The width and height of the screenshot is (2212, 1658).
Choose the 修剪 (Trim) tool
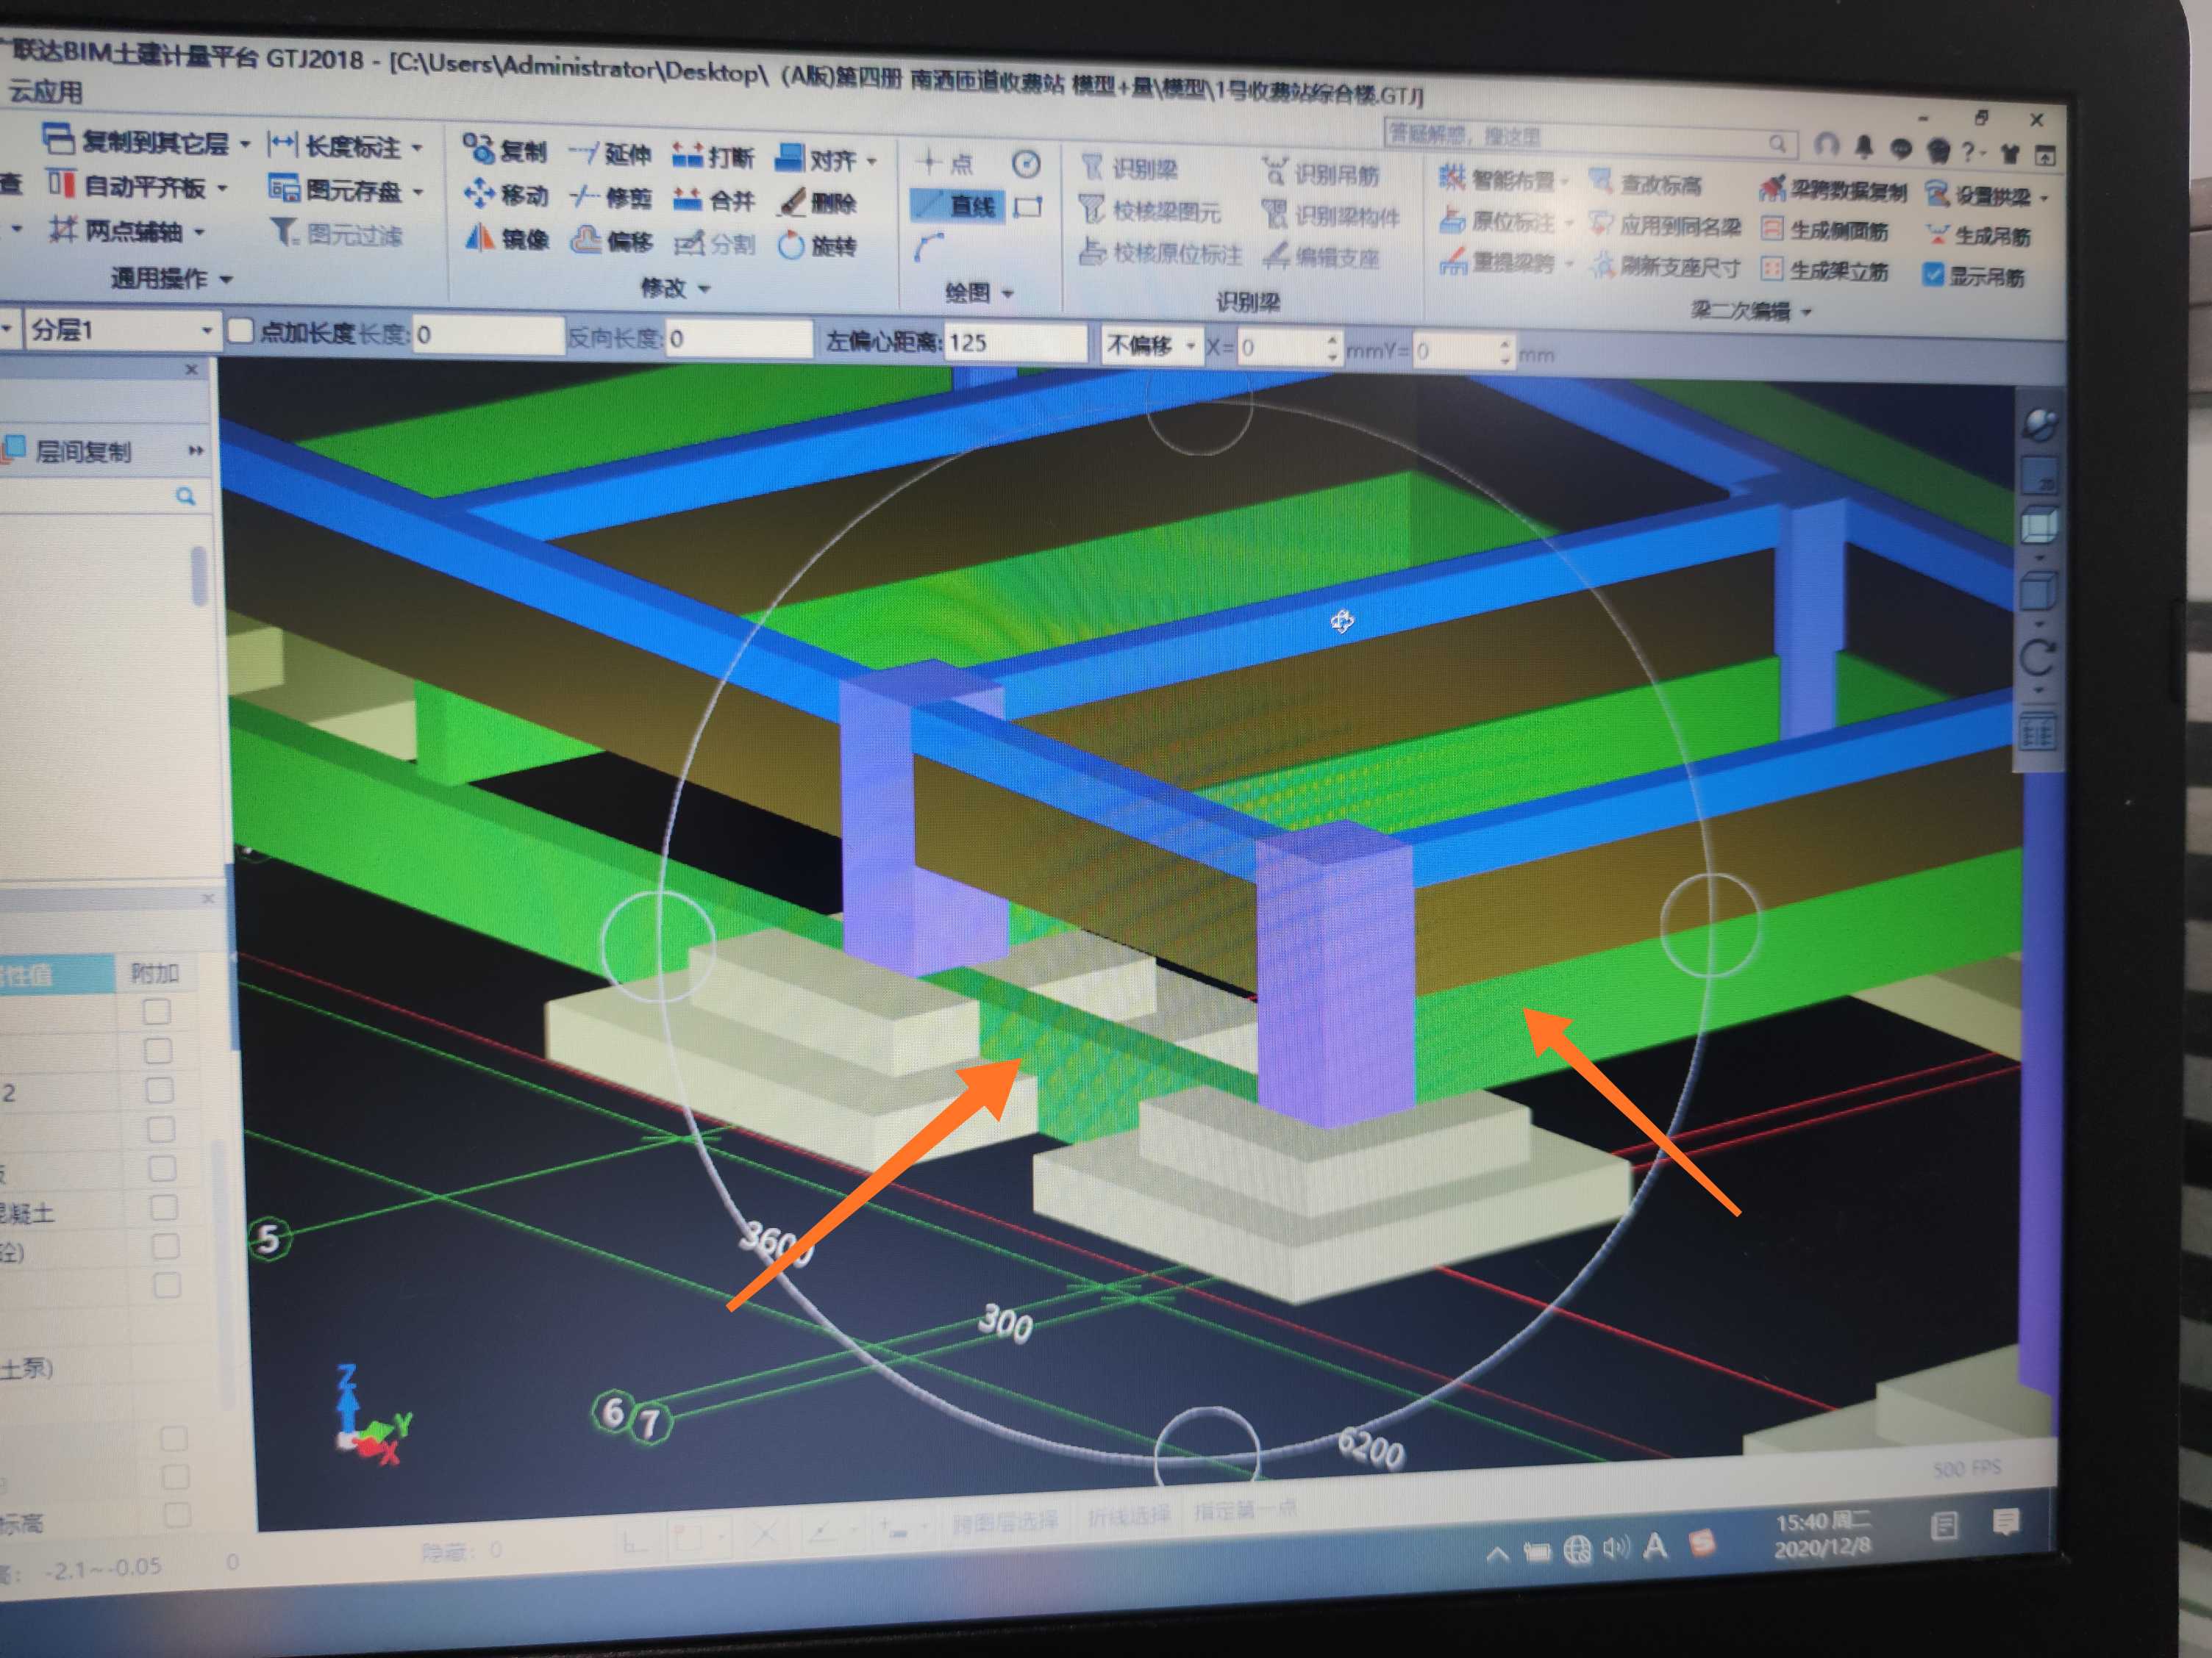[610, 198]
